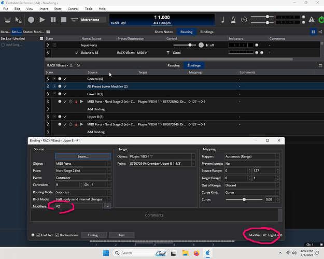
Task: Click the Timing... button
Action: coord(94,235)
